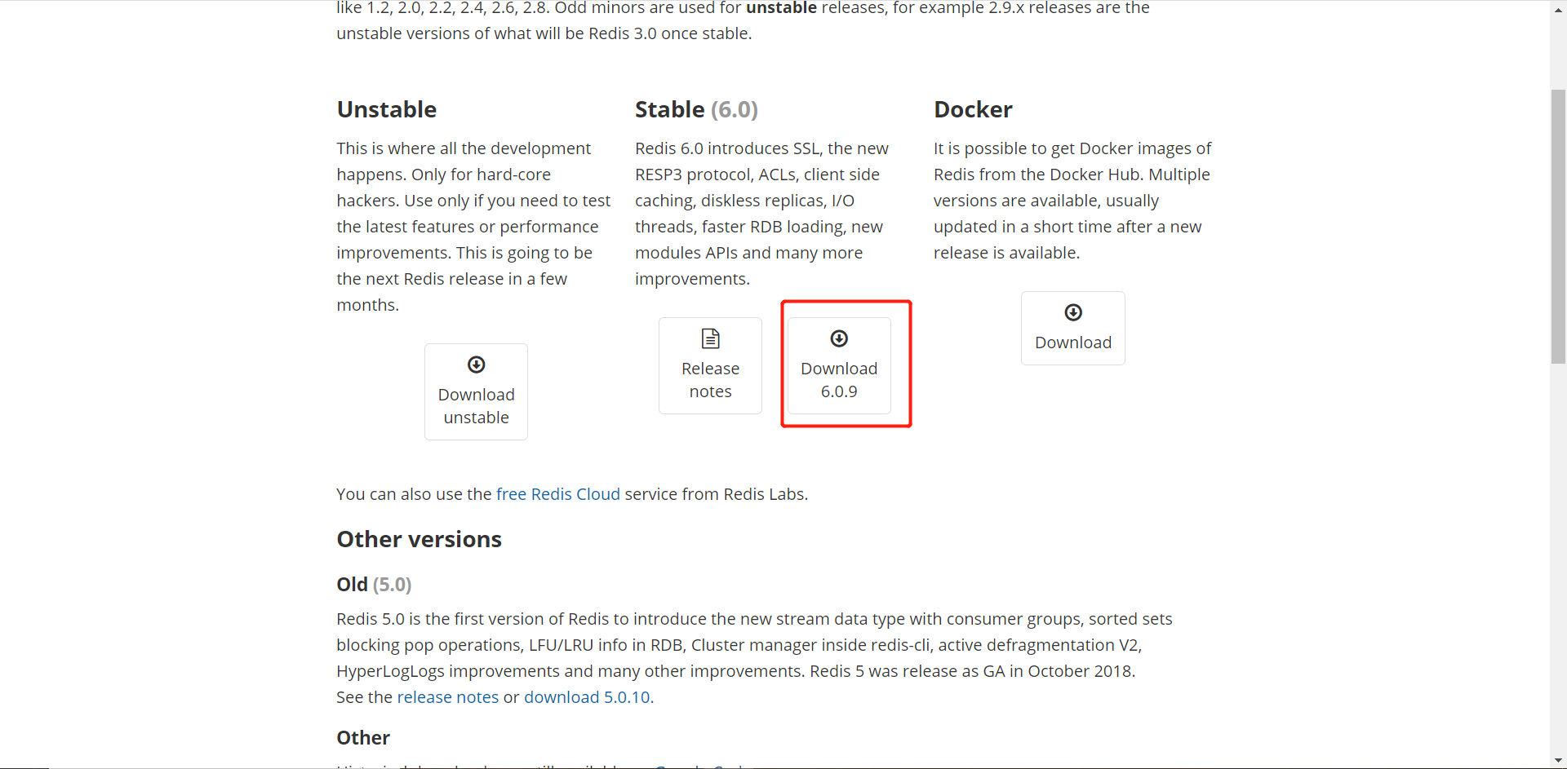
Task: Click the Download 6.0.9 button
Action: [839, 365]
